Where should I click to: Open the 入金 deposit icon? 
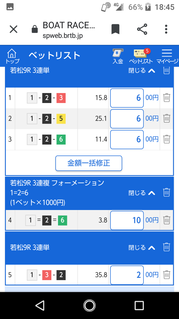click(118, 56)
